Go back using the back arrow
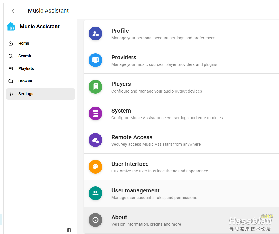 pos(14,11)
